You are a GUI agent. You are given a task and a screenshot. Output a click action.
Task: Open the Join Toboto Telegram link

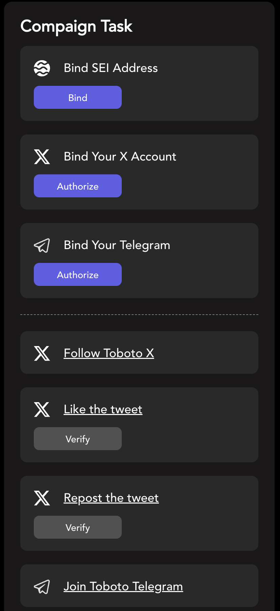123,587
